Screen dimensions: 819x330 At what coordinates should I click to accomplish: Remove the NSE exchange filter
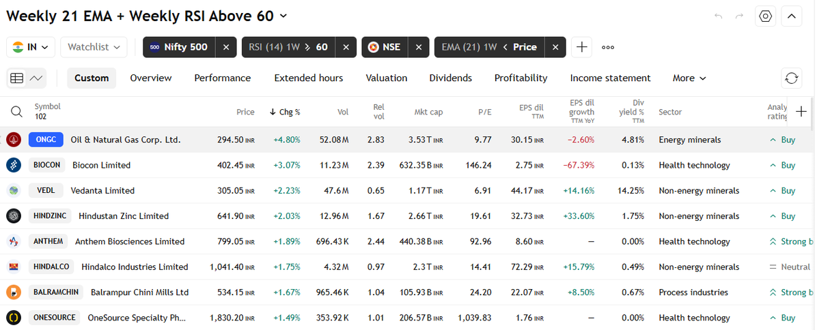pyautogui.click(x=418, y=47)
